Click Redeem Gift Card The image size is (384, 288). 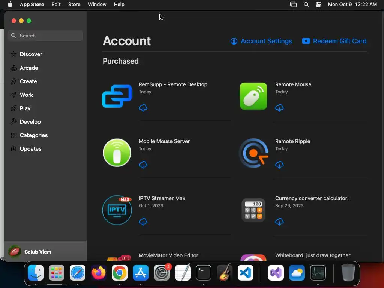point(334,41)
